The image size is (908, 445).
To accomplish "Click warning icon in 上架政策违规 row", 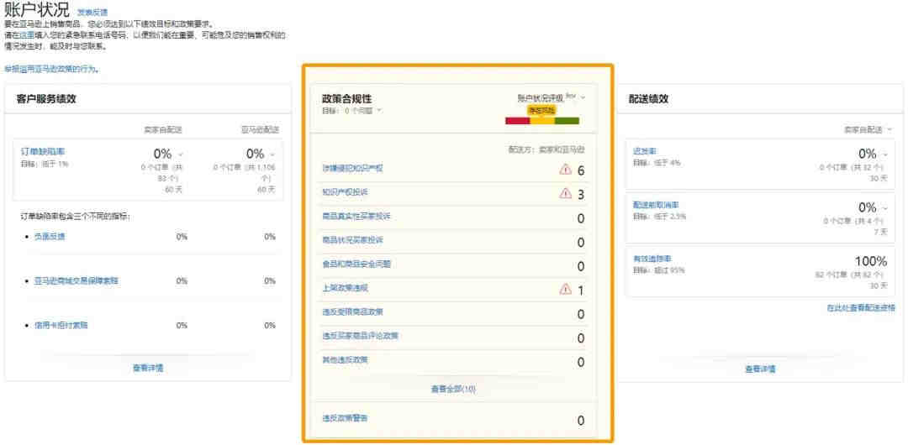I will [565, 290].
